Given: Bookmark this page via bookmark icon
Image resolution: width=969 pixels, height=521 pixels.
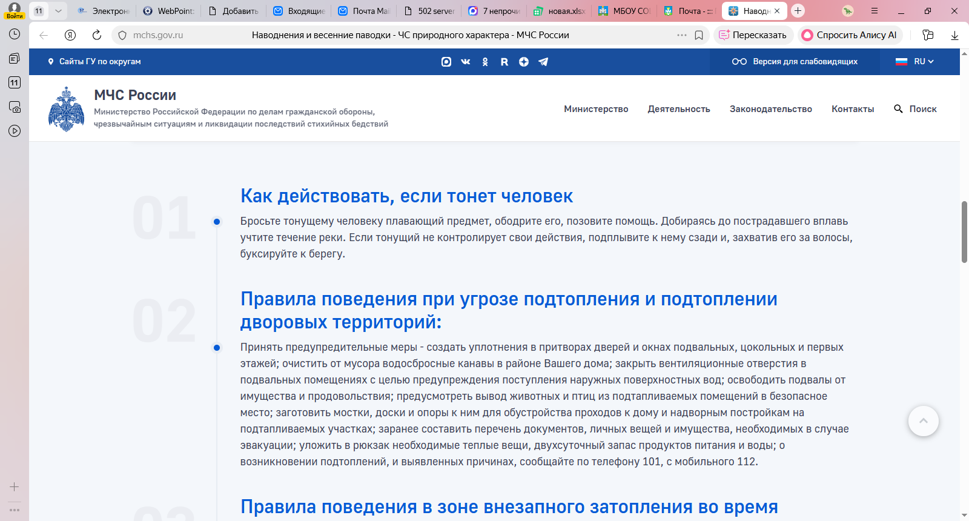Looking at the screenshot, I should [x=699, y=35].
